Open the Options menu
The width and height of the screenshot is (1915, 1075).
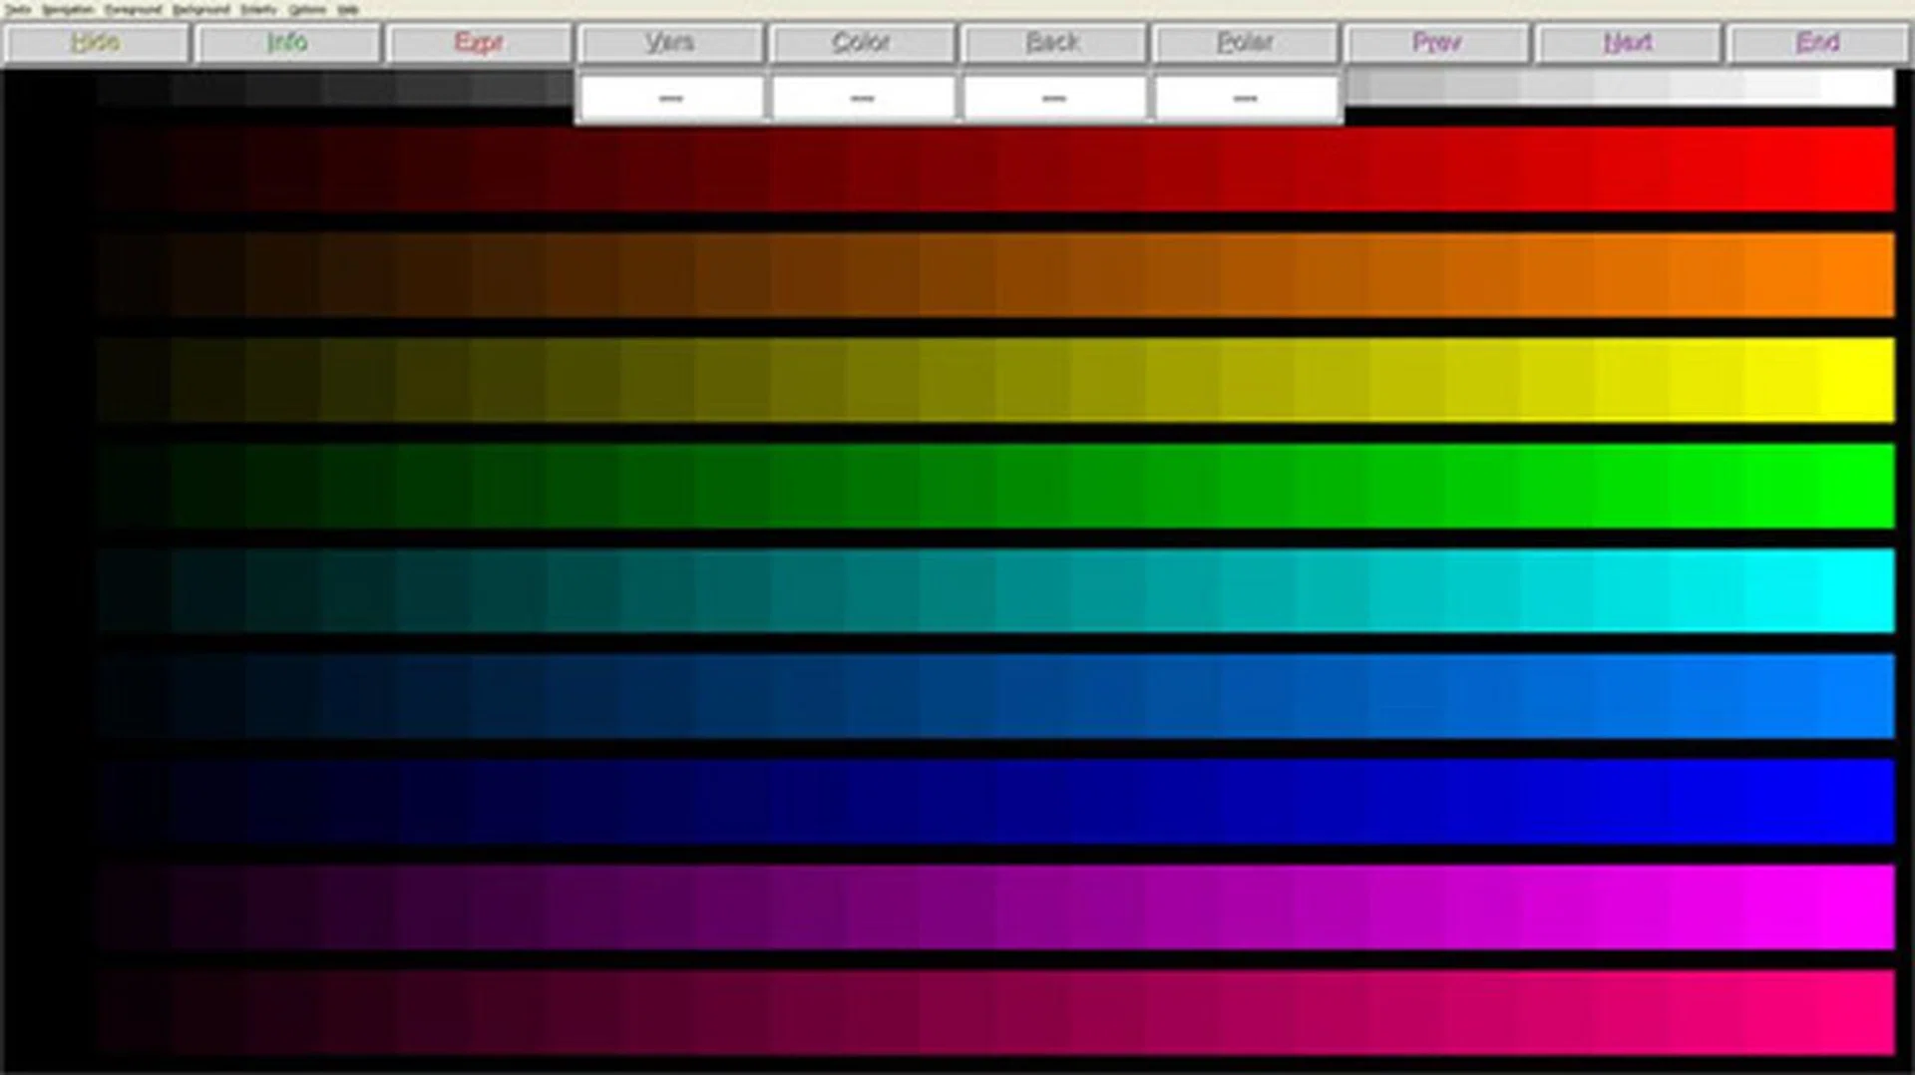[307, 10]
